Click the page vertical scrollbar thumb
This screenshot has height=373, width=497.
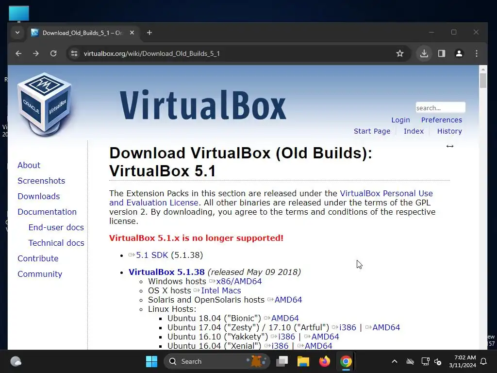pos(483,80)
